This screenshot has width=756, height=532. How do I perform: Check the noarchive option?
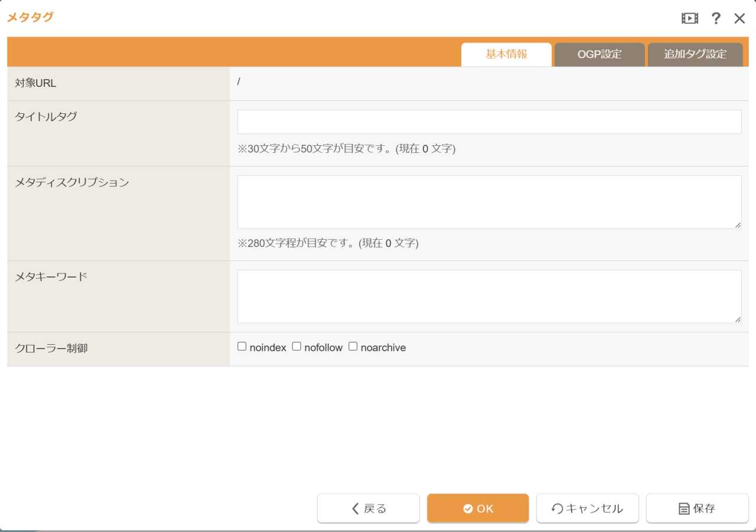point(353,347)
